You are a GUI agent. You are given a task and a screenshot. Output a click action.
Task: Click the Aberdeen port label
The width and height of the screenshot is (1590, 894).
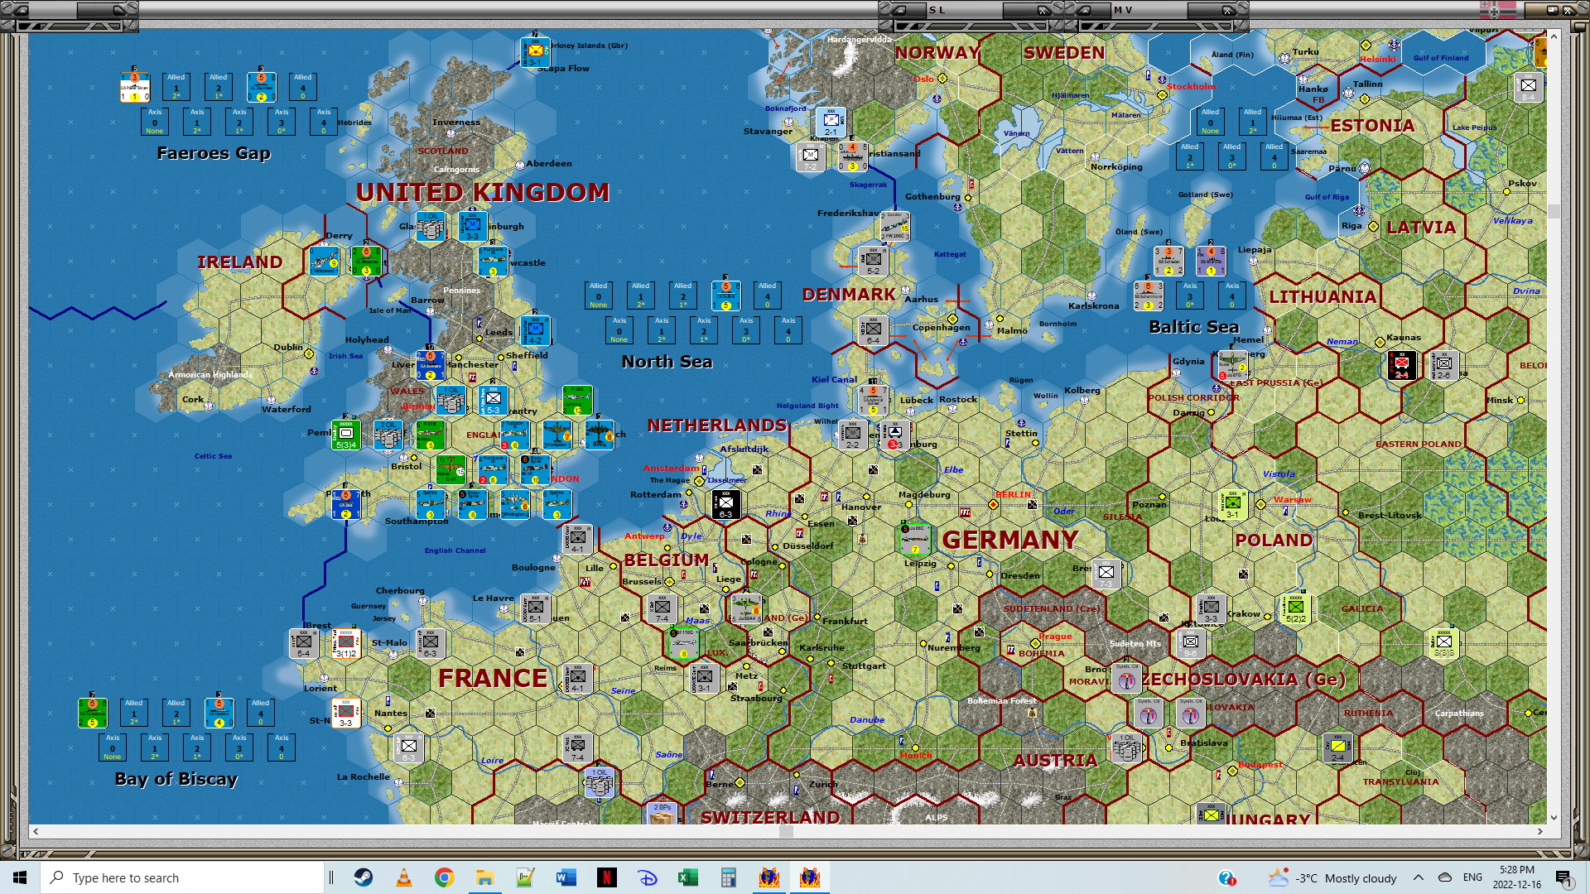coord(548,163)
